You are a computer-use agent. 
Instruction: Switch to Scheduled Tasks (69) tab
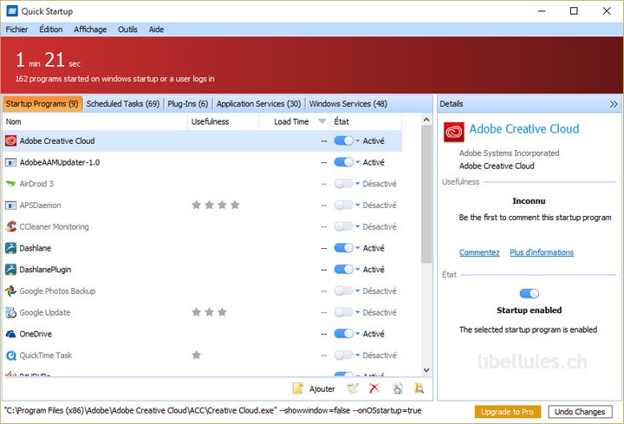click(x=123, y=104)
